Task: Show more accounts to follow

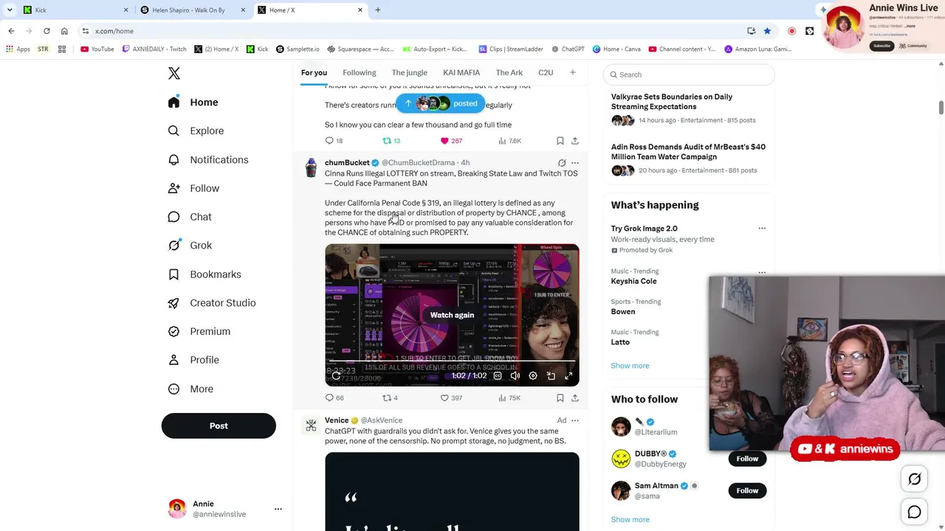Action: point(630,520)
